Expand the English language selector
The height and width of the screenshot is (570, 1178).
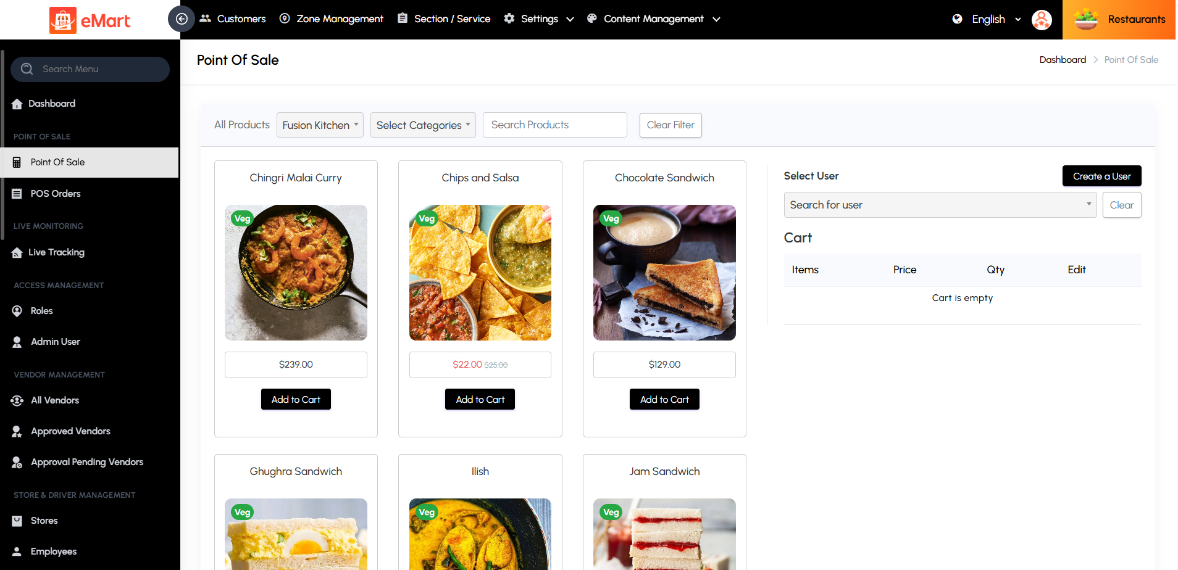coord(987,19)
